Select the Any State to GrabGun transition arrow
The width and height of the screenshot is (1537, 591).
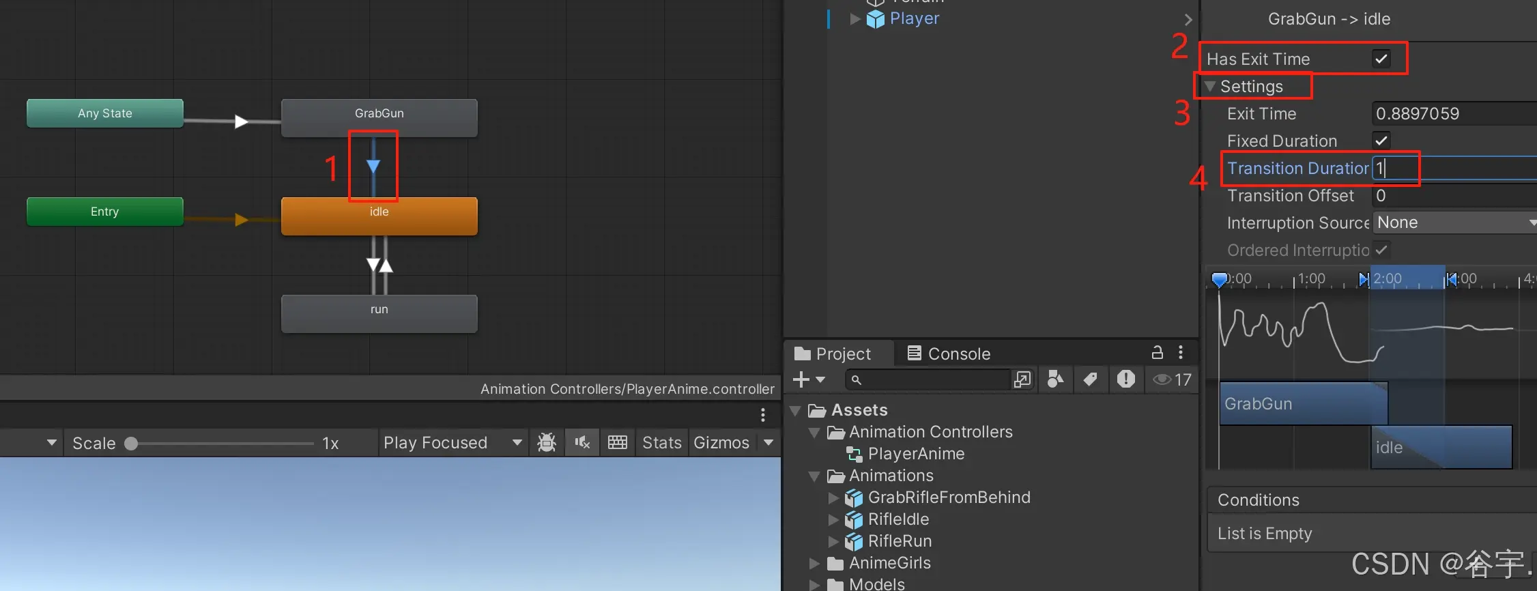pos(241,121)
